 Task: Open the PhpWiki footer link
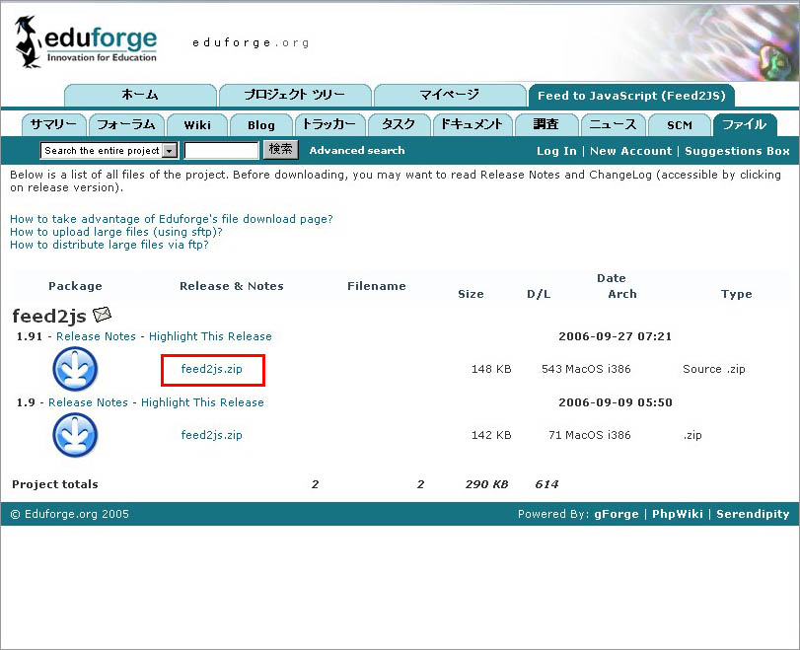point(677,514)
